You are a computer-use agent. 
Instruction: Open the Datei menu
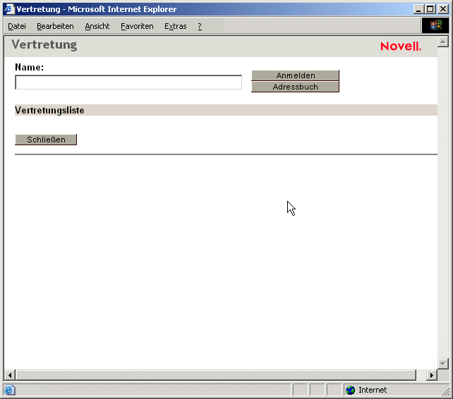17,26
